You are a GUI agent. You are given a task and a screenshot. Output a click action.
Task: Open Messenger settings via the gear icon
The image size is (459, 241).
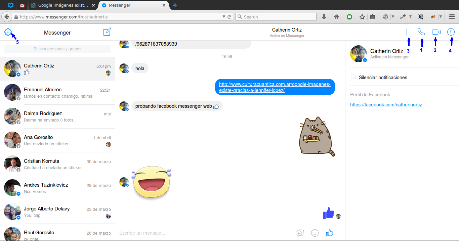(x=8, y=32)
